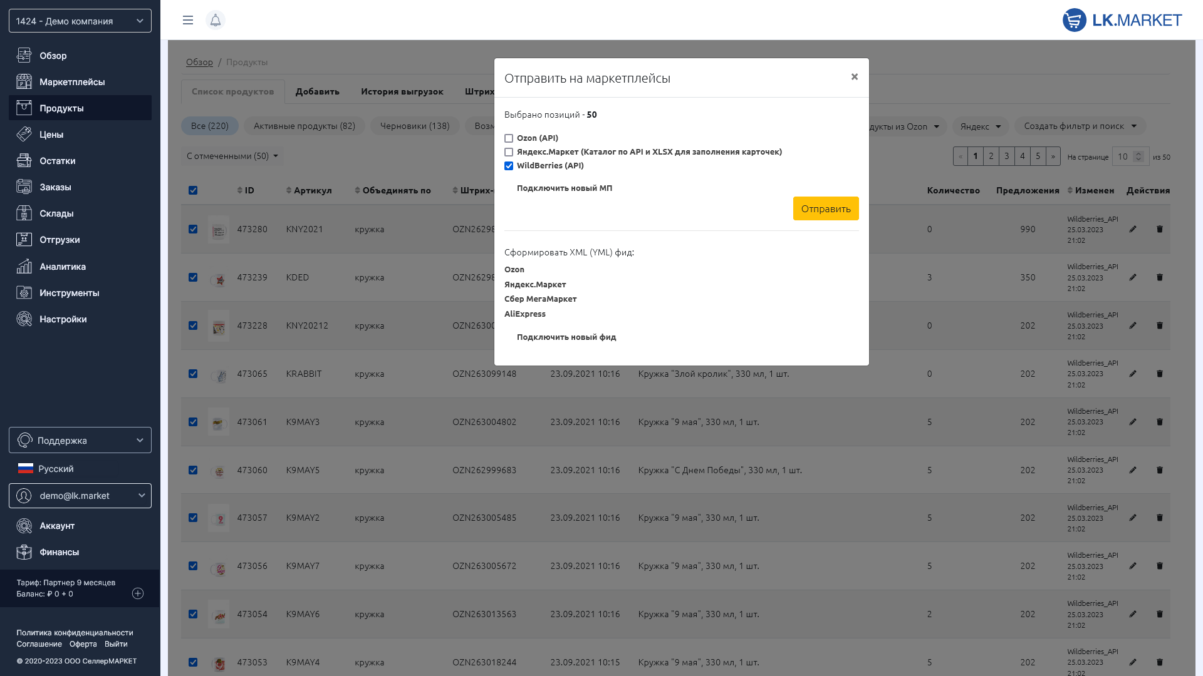Viewport: 1203px width, 676px height.
Task: Check the Яндекс.Маркет catalog option
Action: tap(509, 152)
